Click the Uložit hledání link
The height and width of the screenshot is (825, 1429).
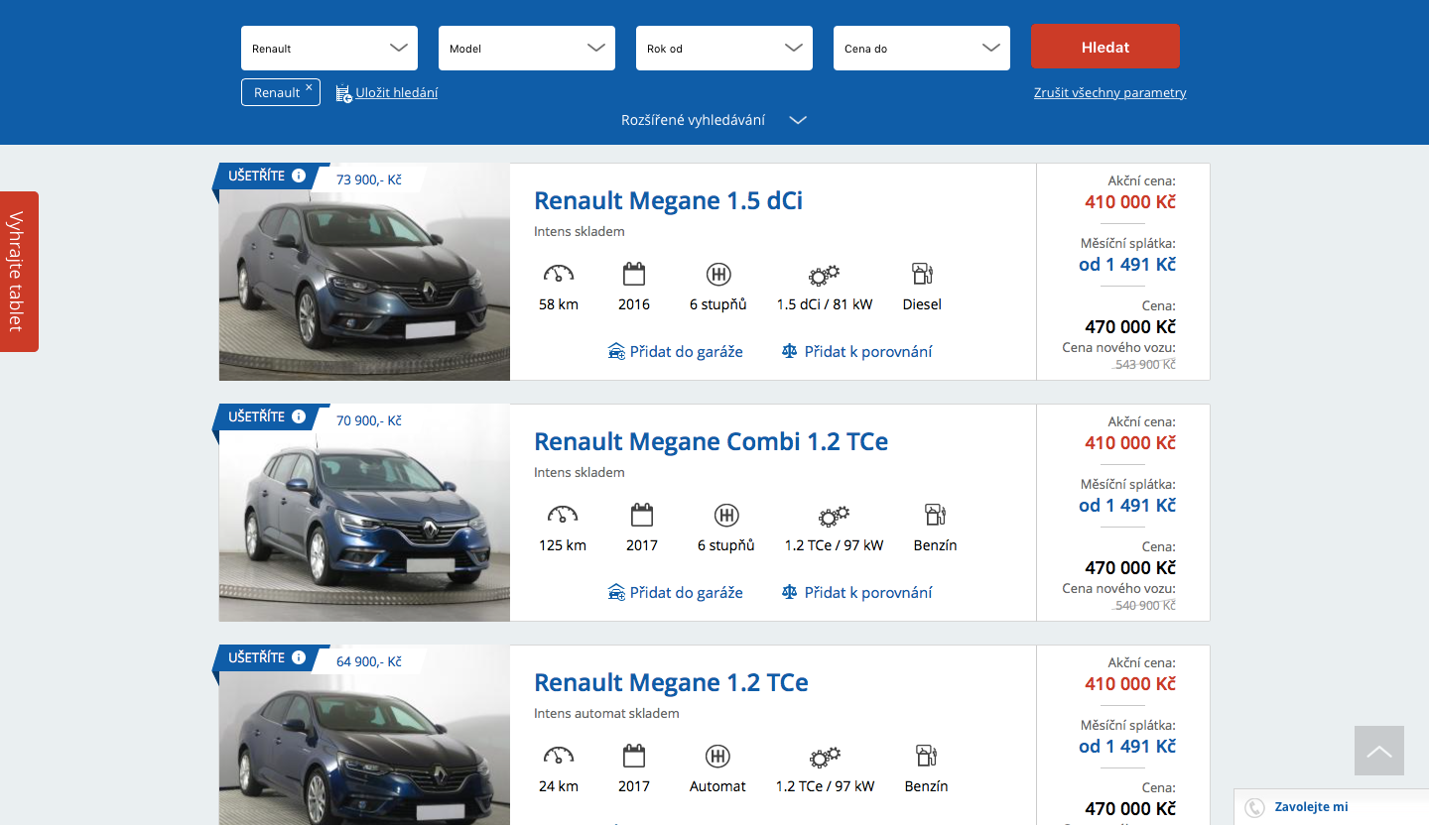397,92
